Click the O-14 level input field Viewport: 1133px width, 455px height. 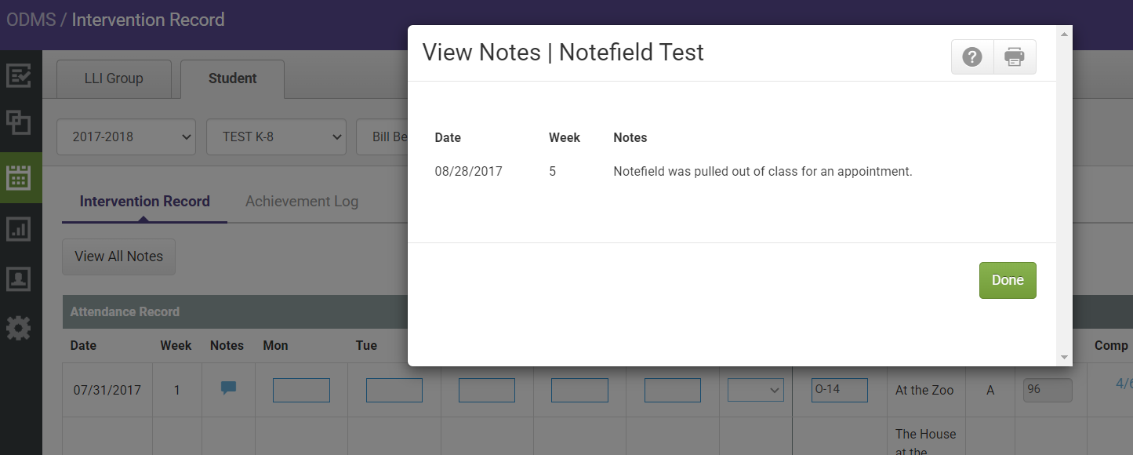point(840,389)
